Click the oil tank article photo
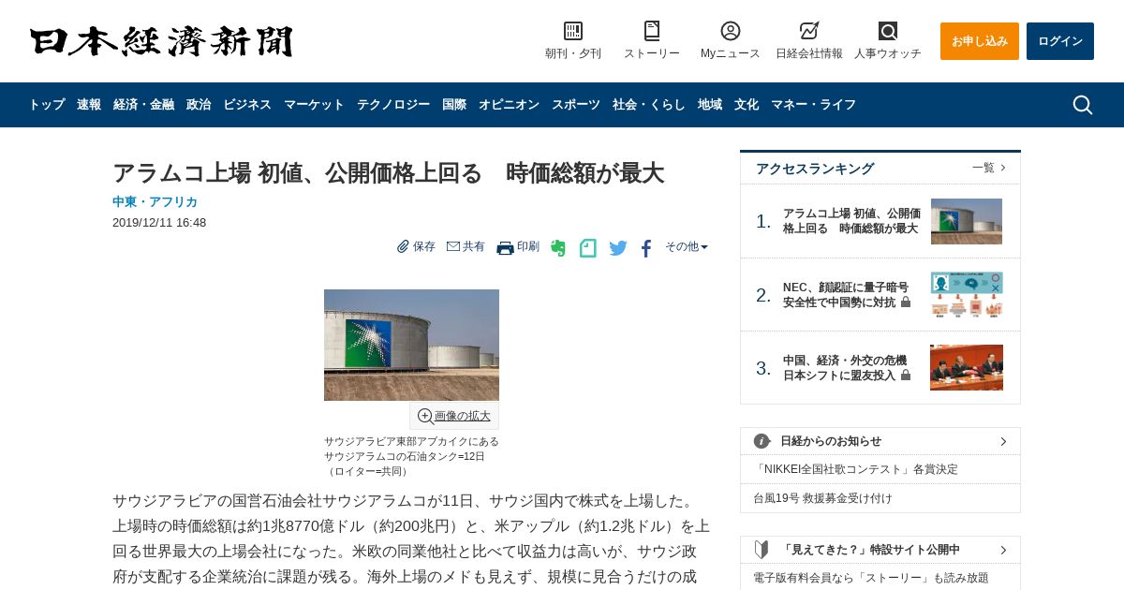 pyautogui.click(x=411, y=345)
